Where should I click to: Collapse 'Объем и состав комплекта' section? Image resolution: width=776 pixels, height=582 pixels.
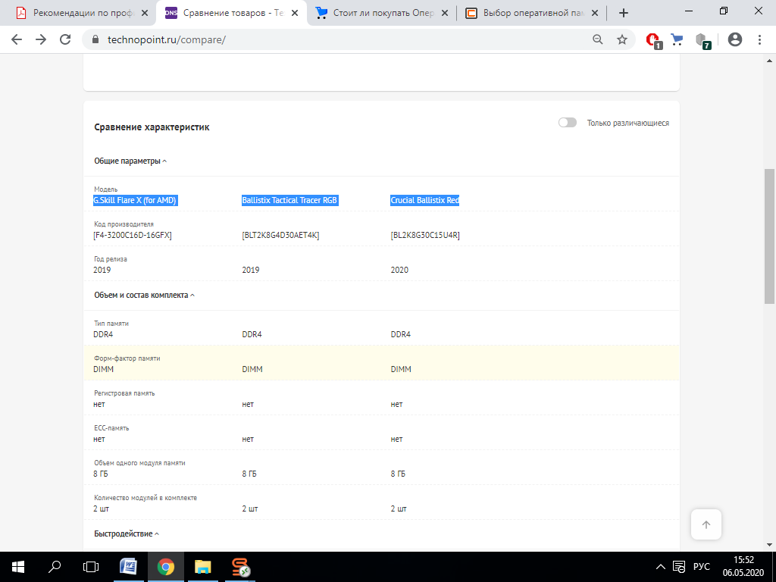(x=144, y=295)
